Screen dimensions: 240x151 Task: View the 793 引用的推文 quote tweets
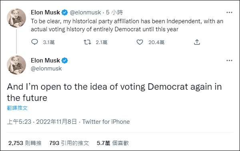point(69,143)
